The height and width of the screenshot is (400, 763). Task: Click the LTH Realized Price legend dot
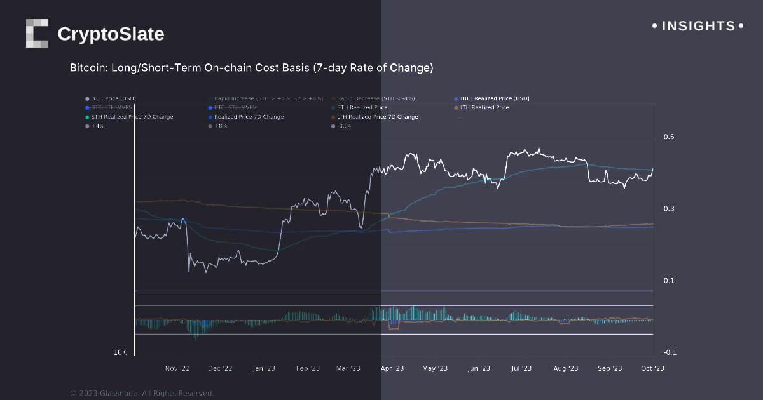click(456, 108)
